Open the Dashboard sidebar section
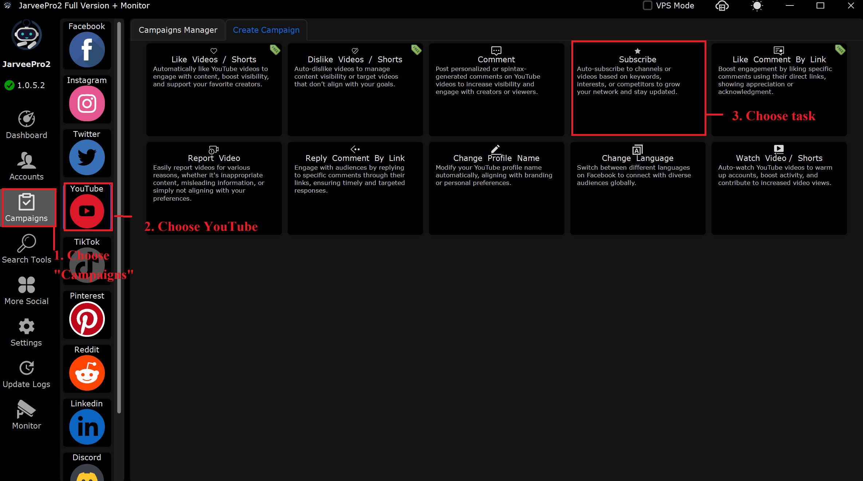This screenshot has height=481, width=863. 27,125
